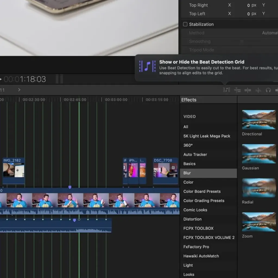This screenshot has width=278, height=278.
Task: Select the Zoom blur effect thumbnail
Action: coord(259,222)
